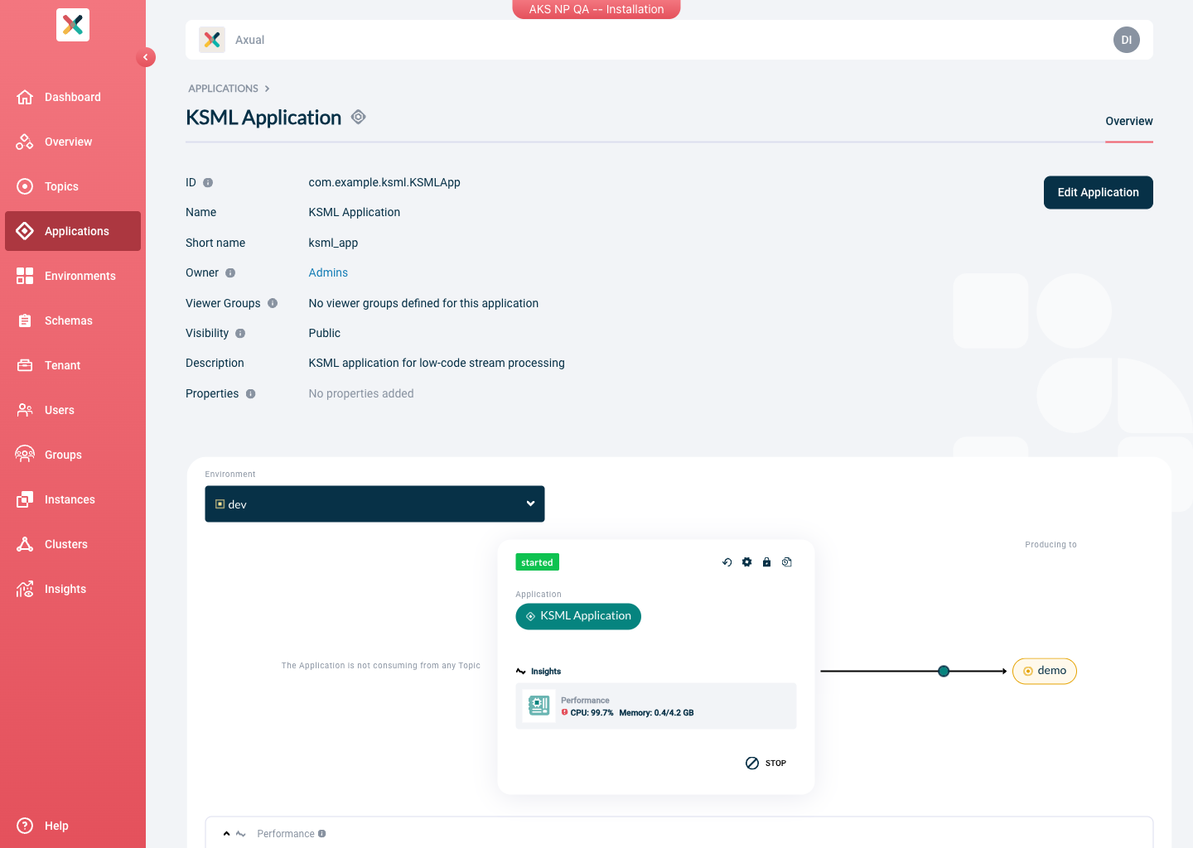This screenshot has width=1193, height=848.
Task: Select the Topics icon in the sidebar
Action: pyautogui.click(x=25, y=186)
